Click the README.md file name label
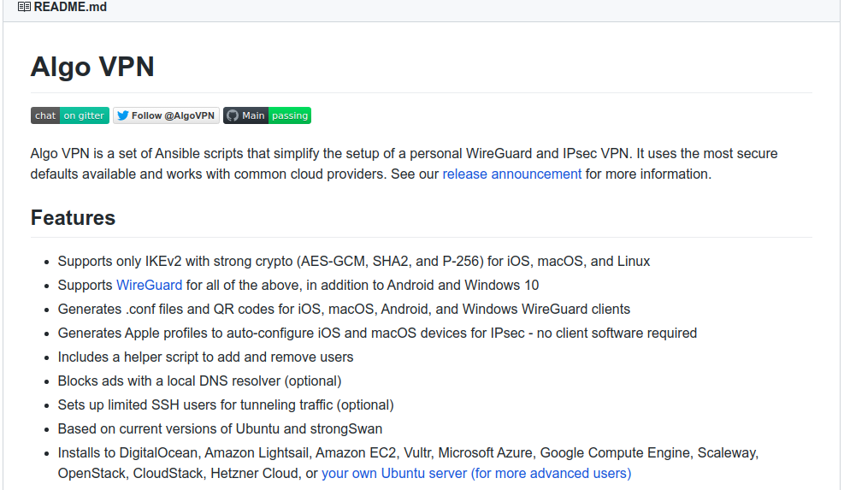The height and width of the screenshot is (490, 844). [x=70, y=7]
